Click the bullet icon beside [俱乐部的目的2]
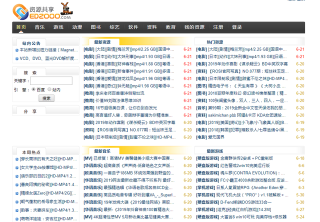Viewport: 320px width, 222px height. point(17,176)
